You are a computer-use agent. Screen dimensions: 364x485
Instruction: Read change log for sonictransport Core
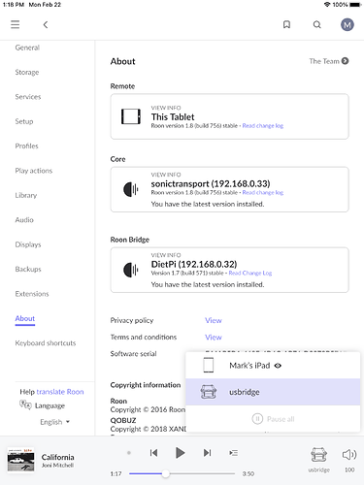pyautogui.click(x=263, y=193)
